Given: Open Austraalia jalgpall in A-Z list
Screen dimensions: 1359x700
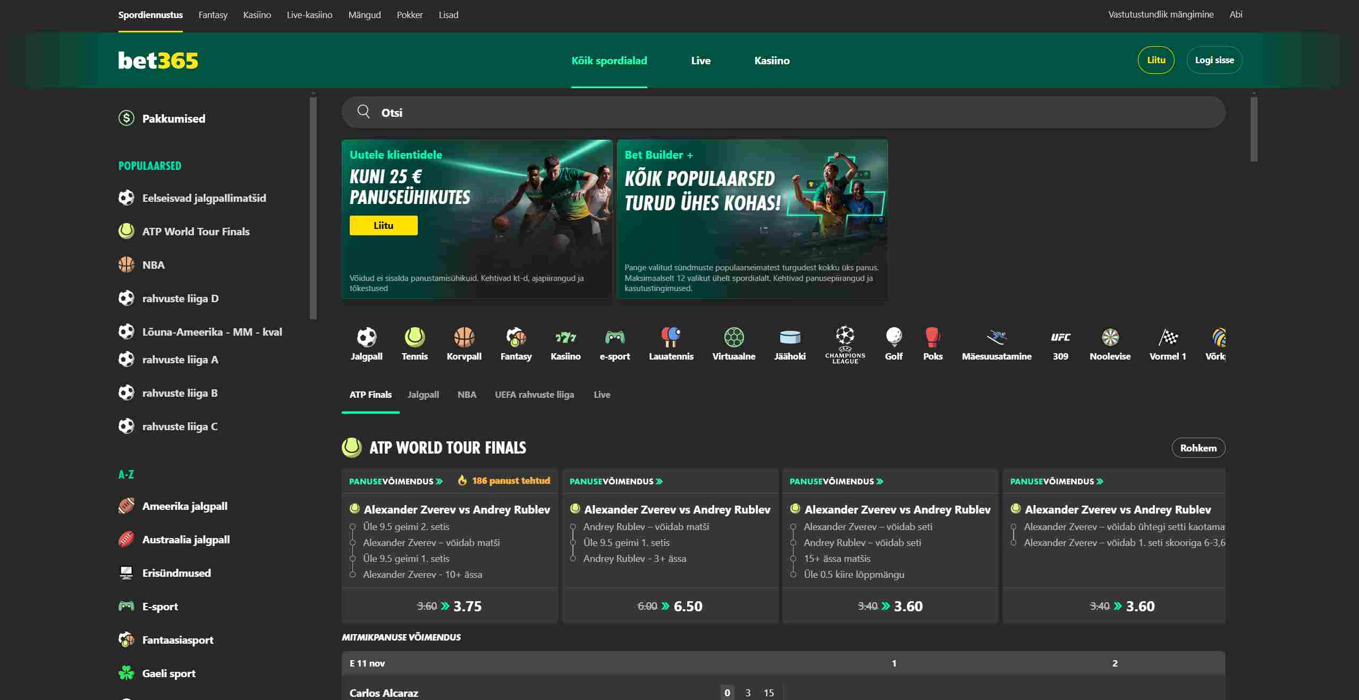Looking at the screenshot, I should point(185,539).
